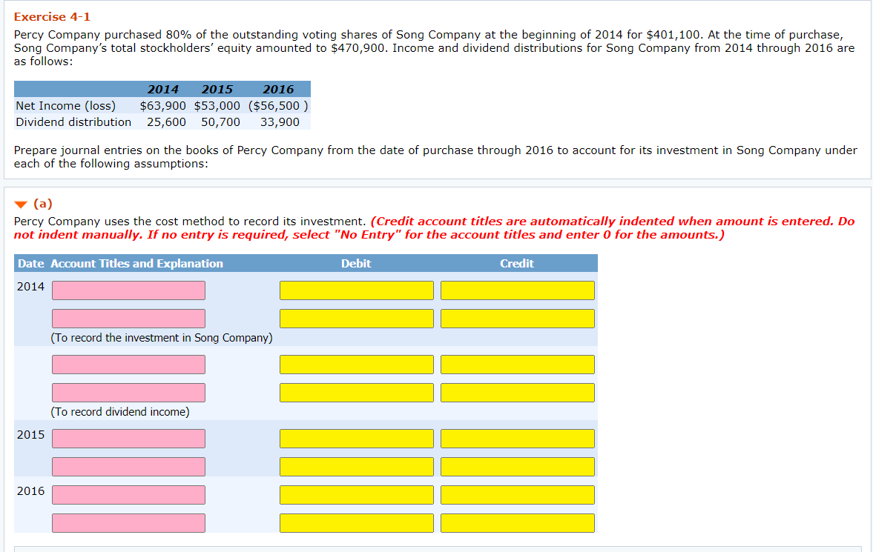Viewport: 873px width, 552px height.
Task: Click the 2014 dividend value 25,600
Action: click(x=166, y=122)
